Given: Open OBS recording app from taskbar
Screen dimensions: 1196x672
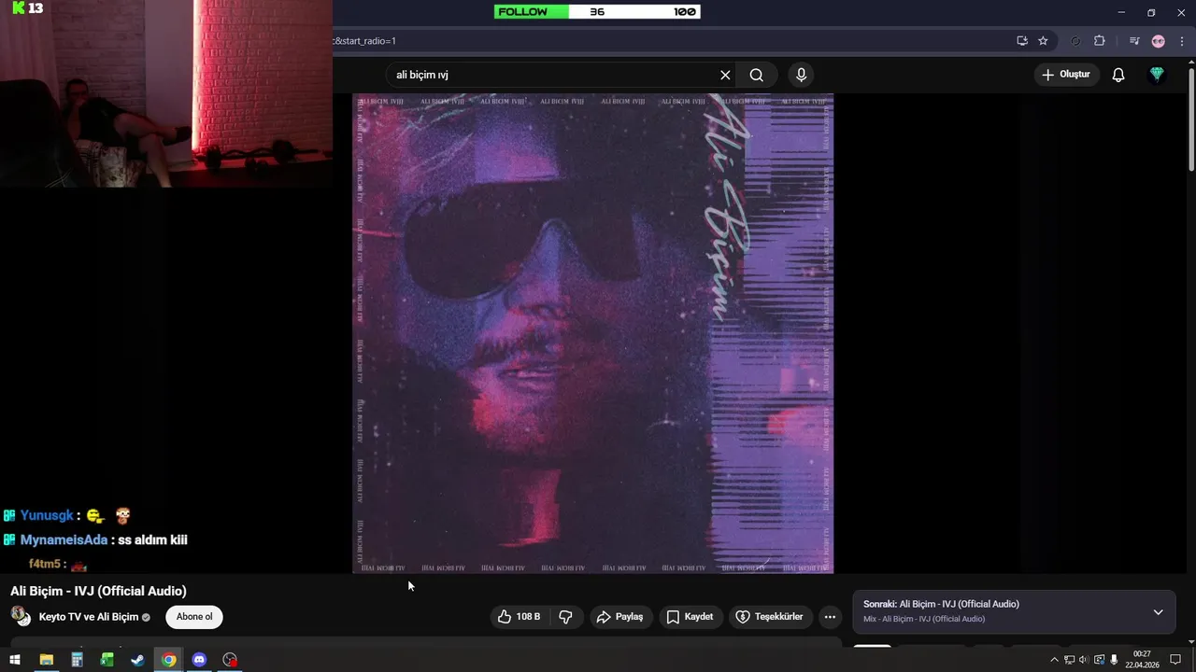Looking at the screenshot, I should 230,660.
